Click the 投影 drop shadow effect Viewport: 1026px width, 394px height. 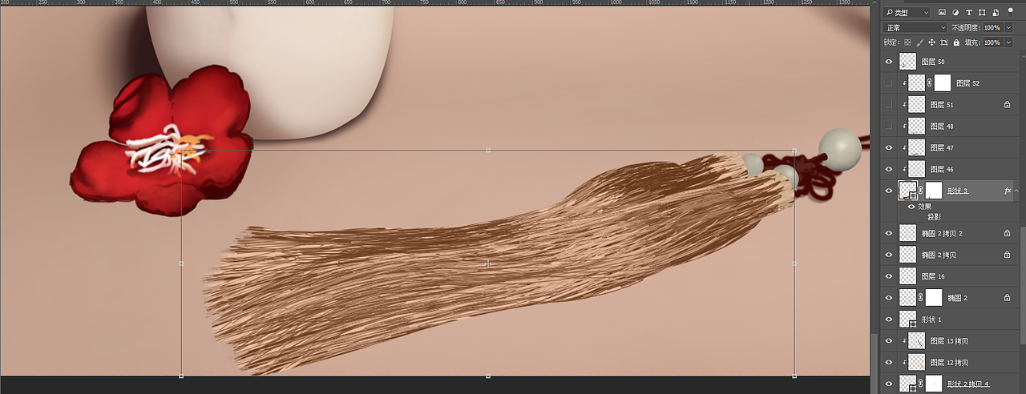pyautogui.click(x=934, y=216)
